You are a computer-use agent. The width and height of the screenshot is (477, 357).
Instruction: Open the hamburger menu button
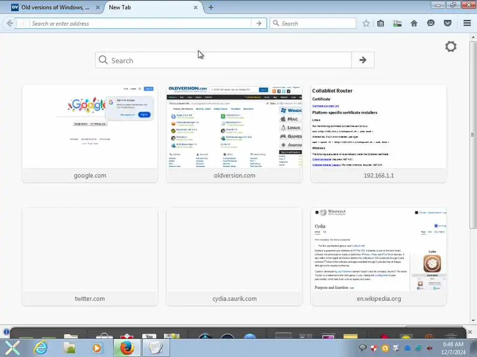click(x=467, y=23)
